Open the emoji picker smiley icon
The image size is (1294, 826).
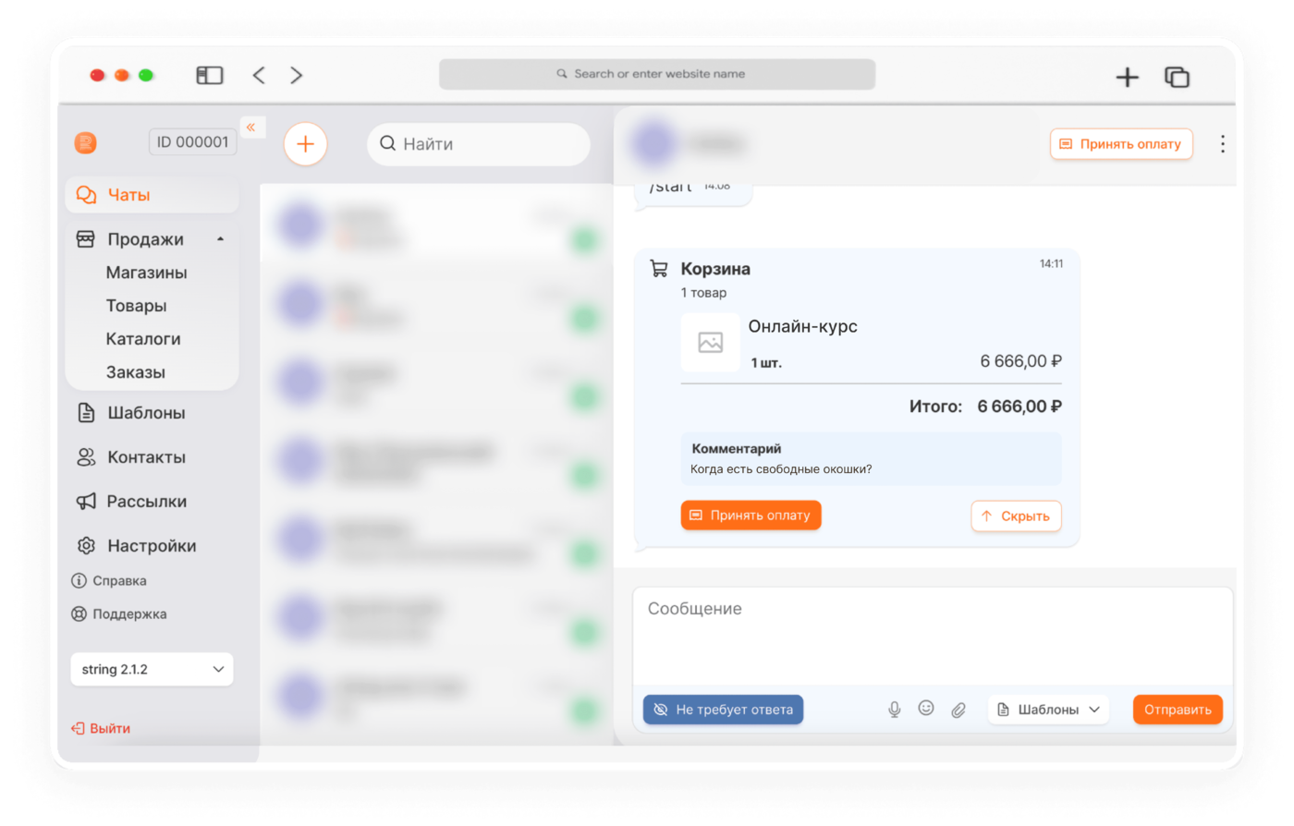(926, 709)
